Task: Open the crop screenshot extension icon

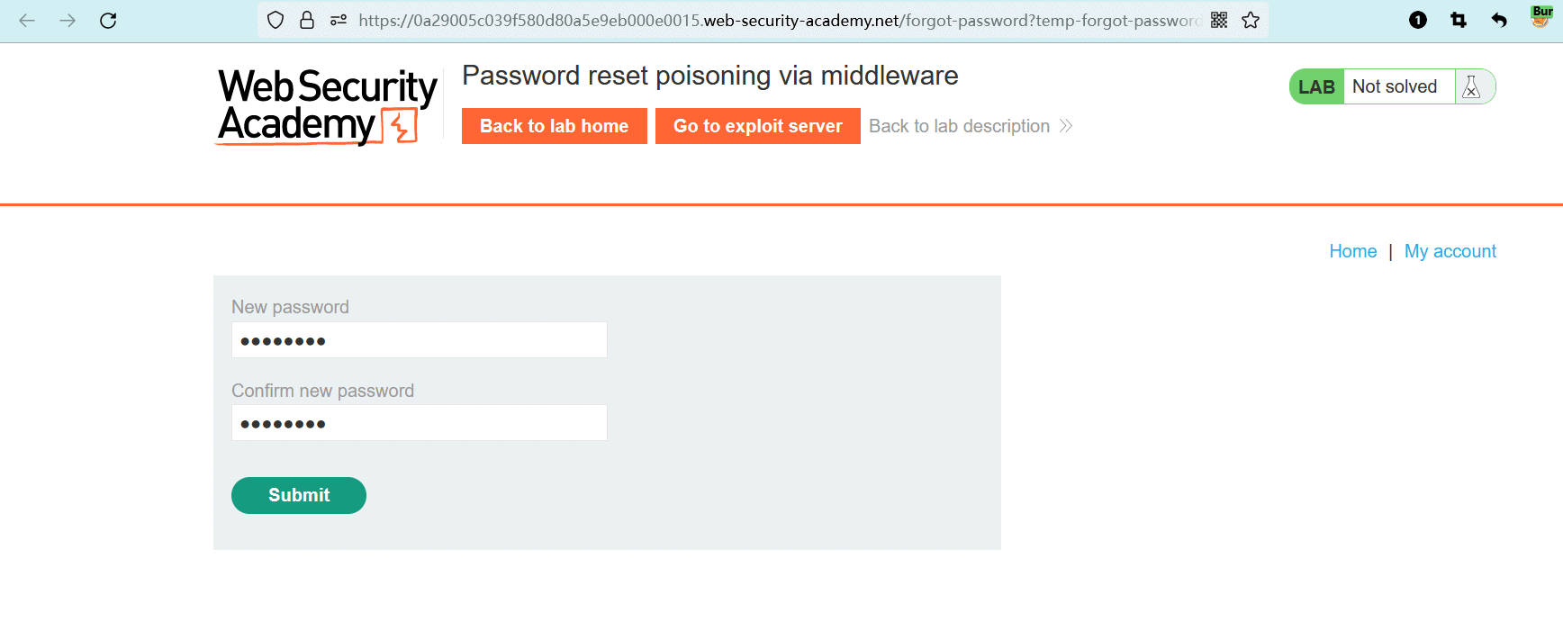Action: coord(1459,21)
